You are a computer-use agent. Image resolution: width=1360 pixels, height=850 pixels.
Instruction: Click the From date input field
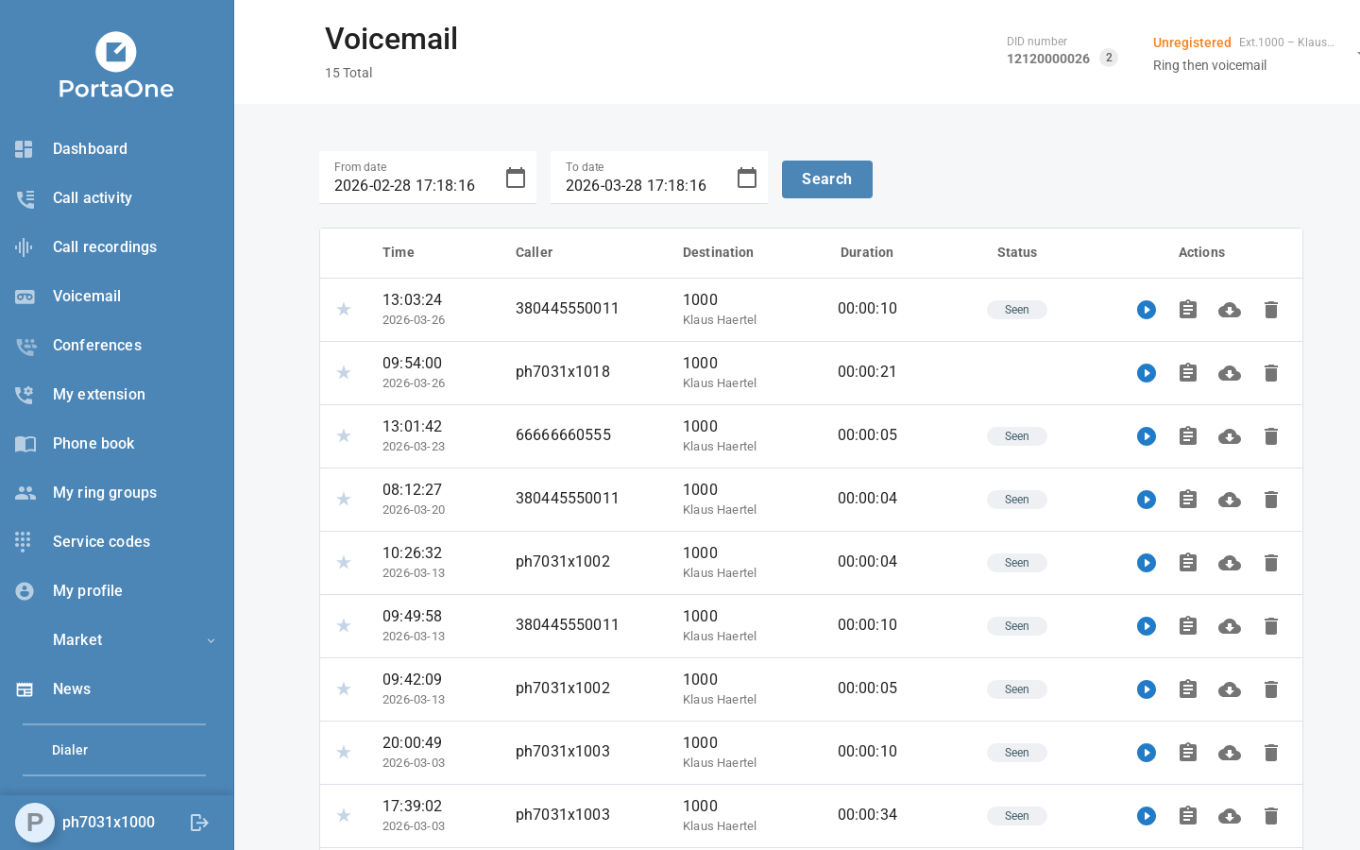411,185
